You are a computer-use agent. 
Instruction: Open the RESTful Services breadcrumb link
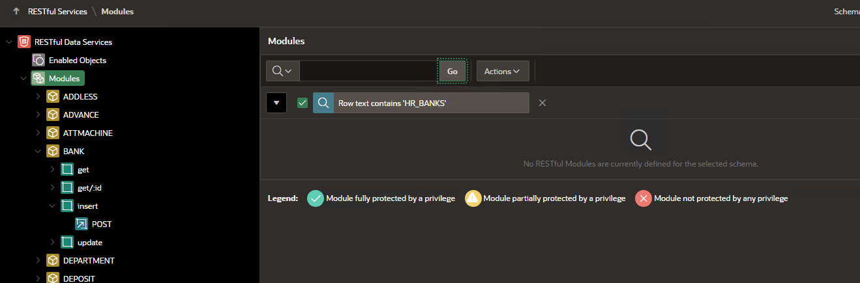(x=58, y=12)
